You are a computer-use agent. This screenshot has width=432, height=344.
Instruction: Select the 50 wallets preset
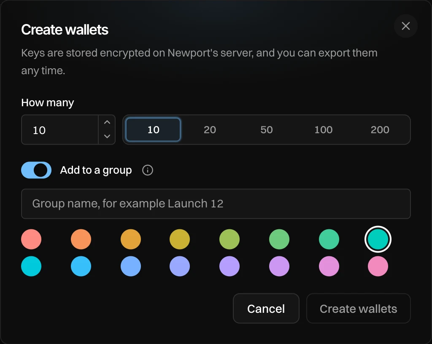click(x=267, y=129)
